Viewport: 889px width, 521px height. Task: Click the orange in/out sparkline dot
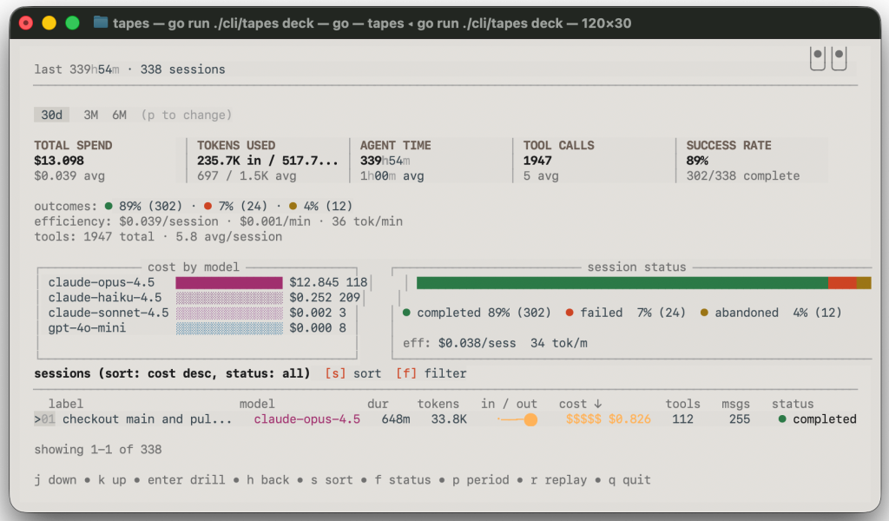coord(530,420)
